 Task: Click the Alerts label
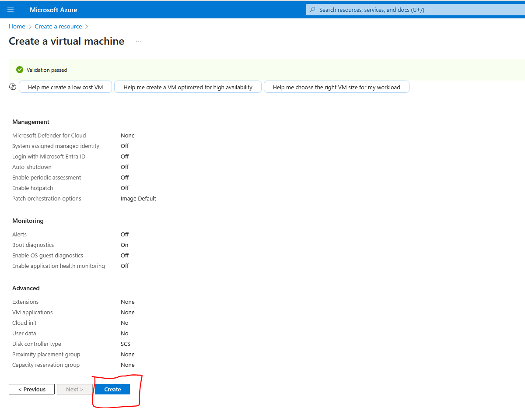[x=19, y=234]
